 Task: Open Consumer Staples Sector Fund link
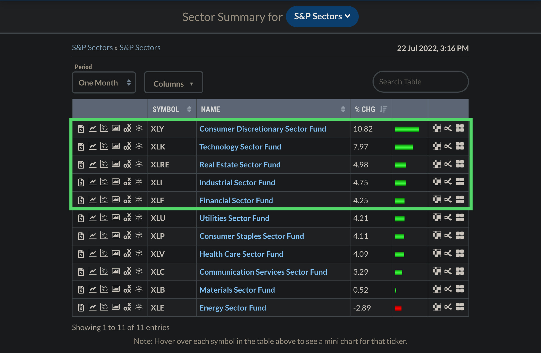tap(251, 236)
